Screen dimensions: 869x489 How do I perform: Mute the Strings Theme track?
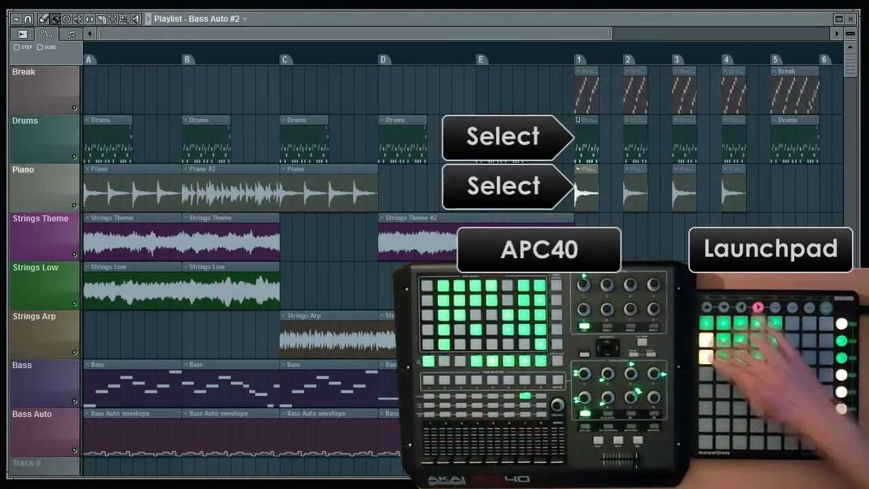74,255
